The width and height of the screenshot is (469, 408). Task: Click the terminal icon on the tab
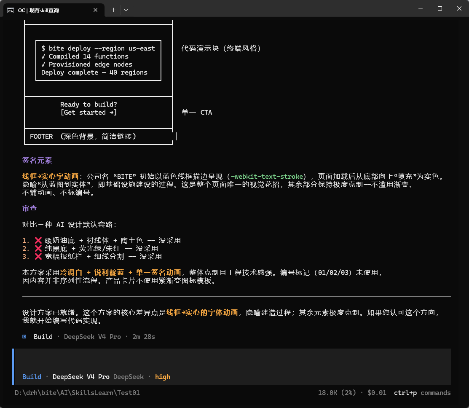pos(11,10)
